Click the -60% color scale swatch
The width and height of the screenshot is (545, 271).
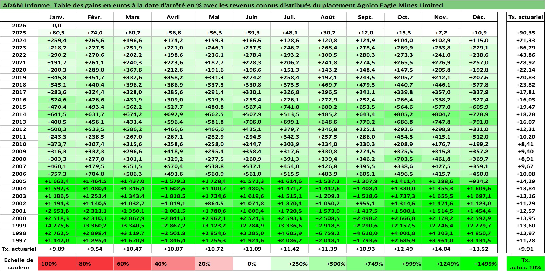click(132, 264)
